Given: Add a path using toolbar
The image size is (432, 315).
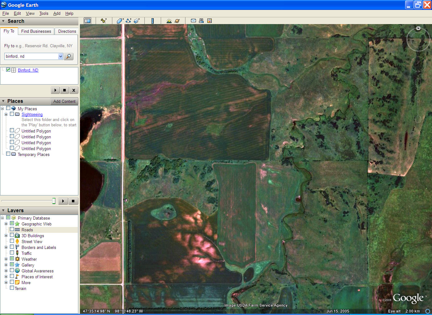Looking at the screenshot, I should coord(128,21).
